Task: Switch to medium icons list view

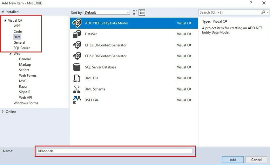Action: click(x=142, y=12)
